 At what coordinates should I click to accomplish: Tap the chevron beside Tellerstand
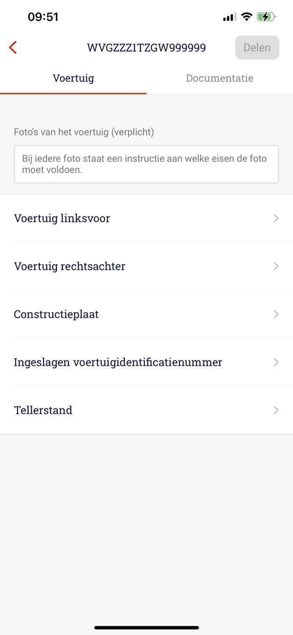276,410
